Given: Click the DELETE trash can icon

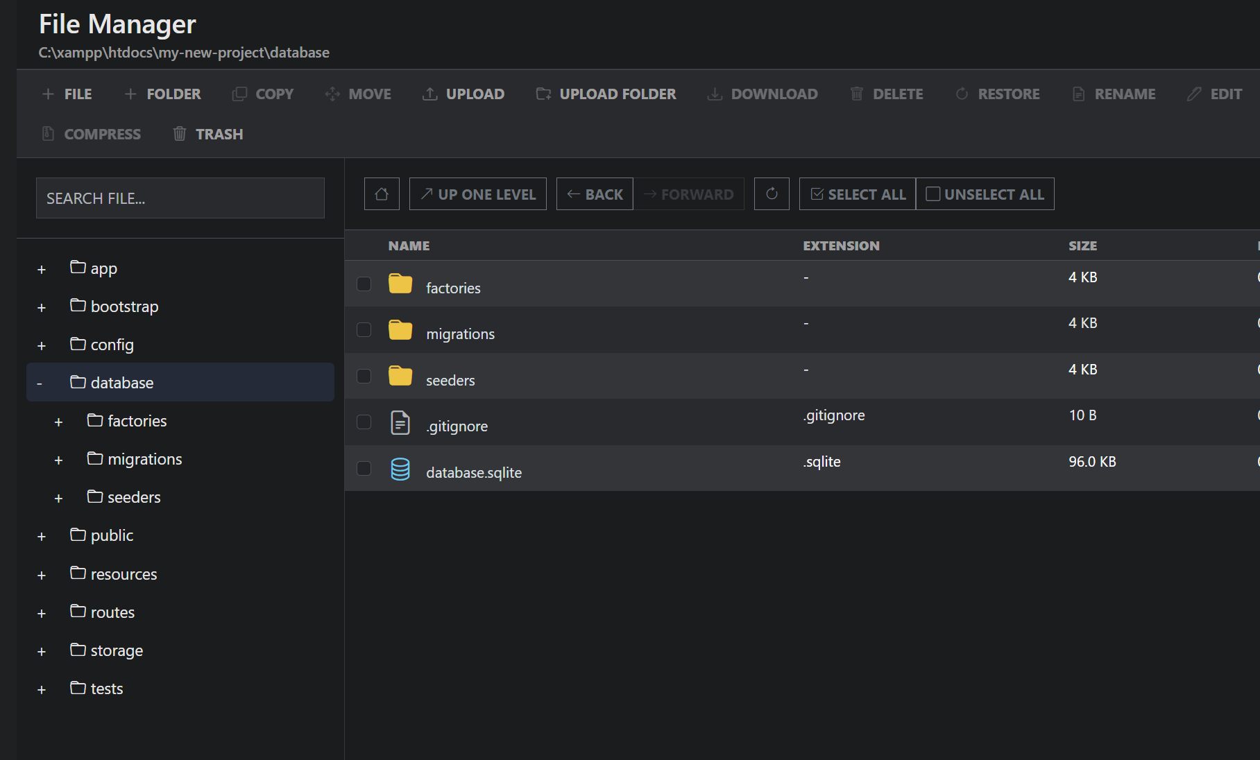Looking at the screenshot, I should [x=857, y=94].
